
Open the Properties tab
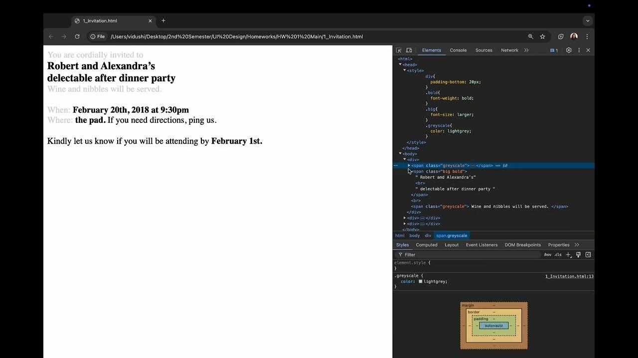pos(559,245)
